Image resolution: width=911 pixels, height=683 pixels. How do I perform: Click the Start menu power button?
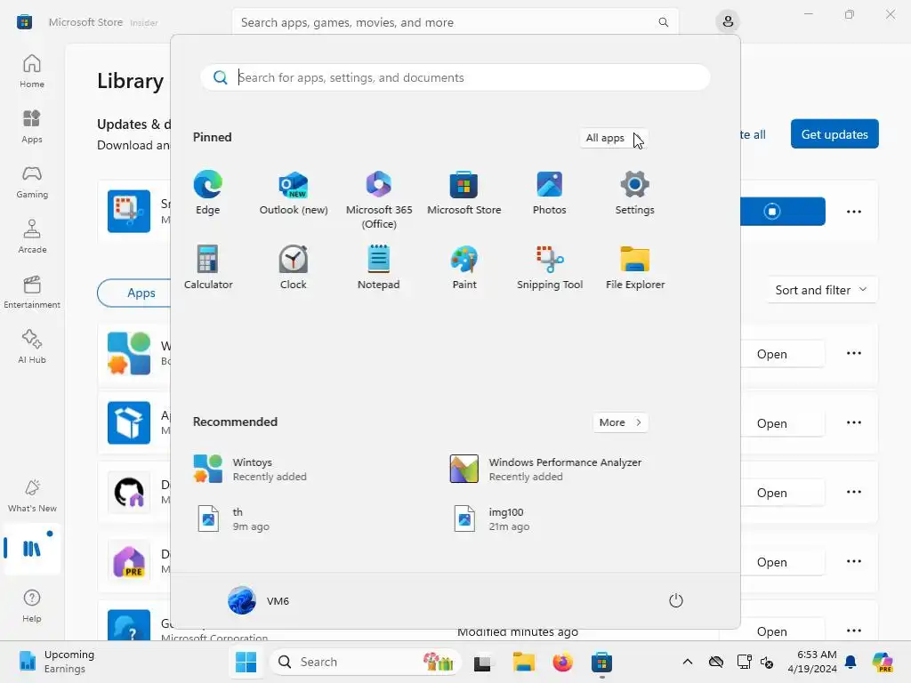click(676, 600)
